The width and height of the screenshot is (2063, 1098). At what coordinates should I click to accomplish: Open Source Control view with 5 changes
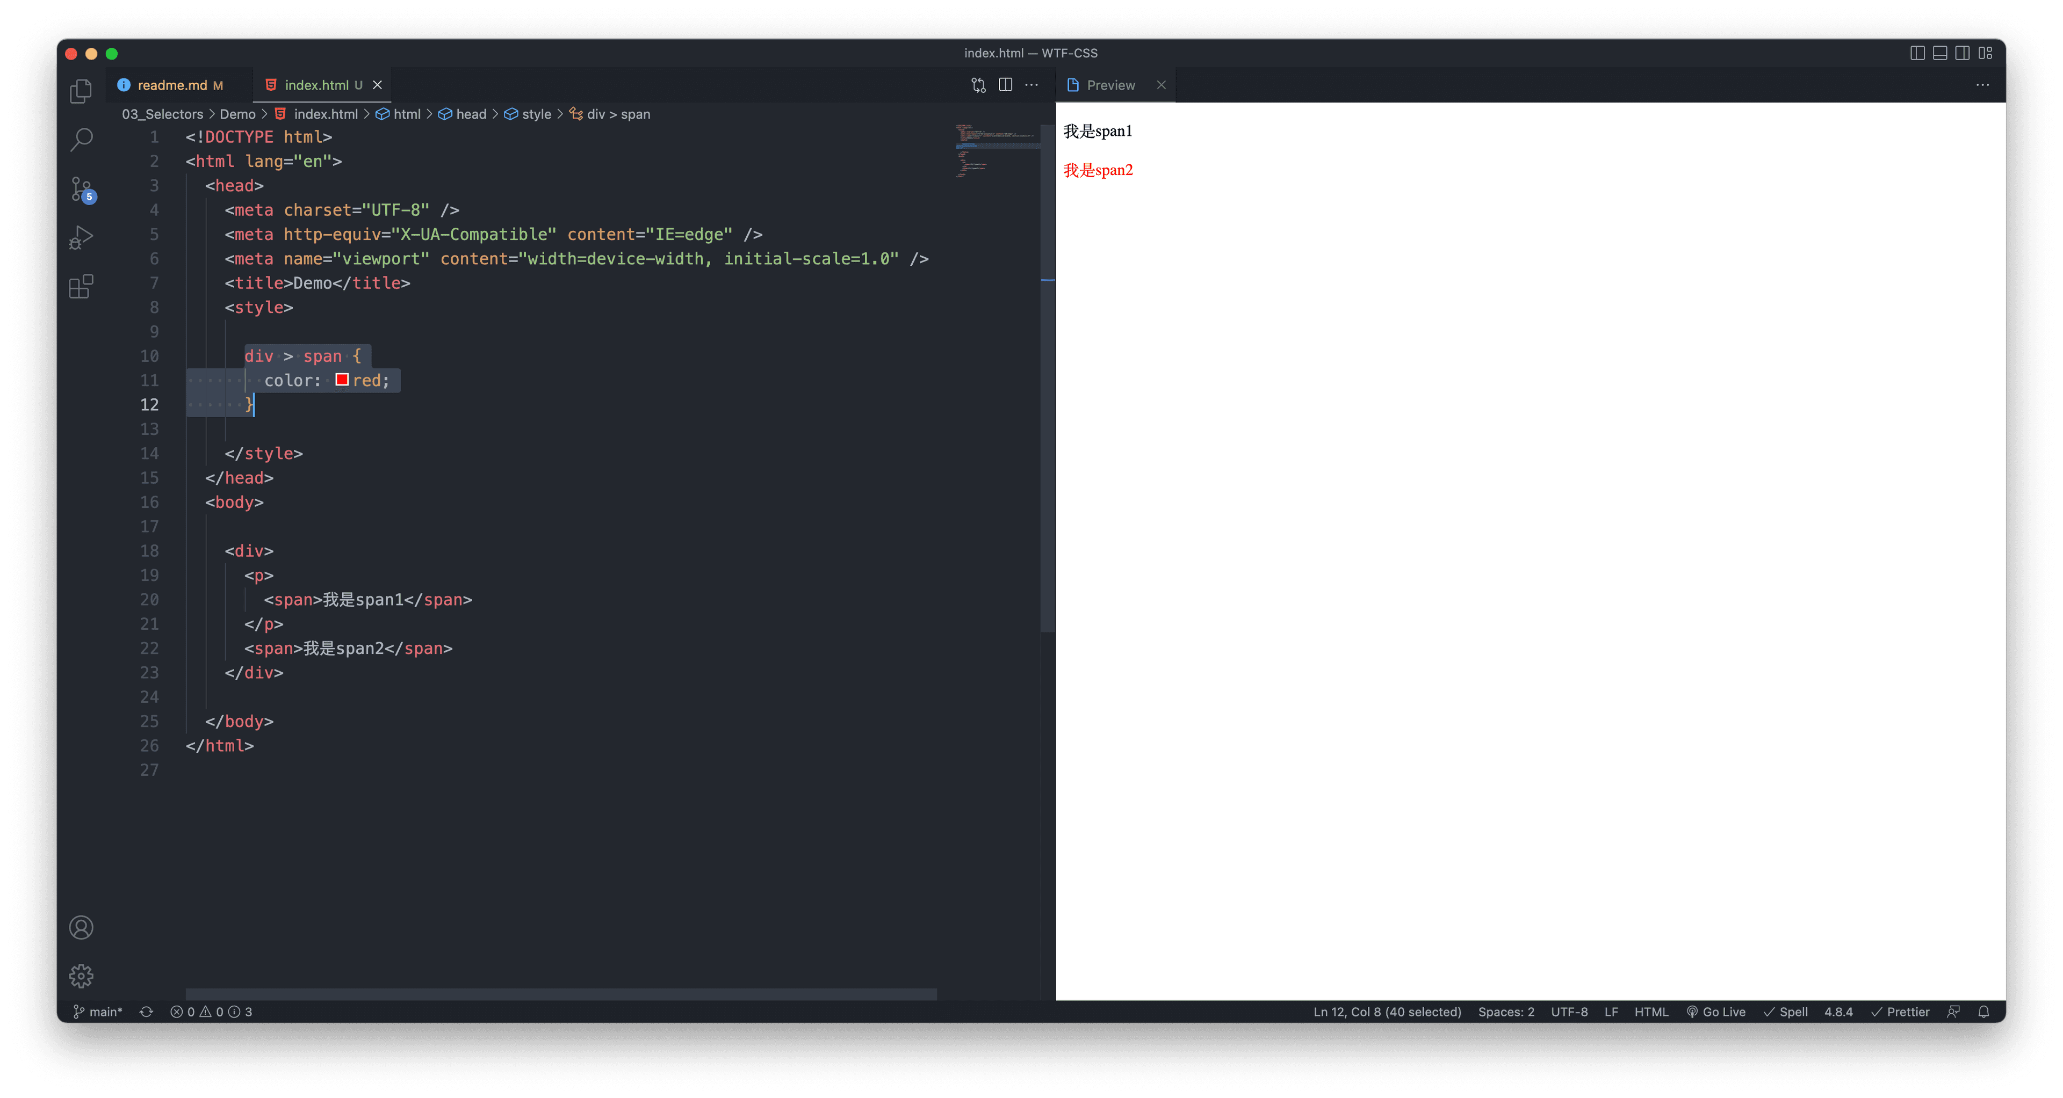coord(82,190)
